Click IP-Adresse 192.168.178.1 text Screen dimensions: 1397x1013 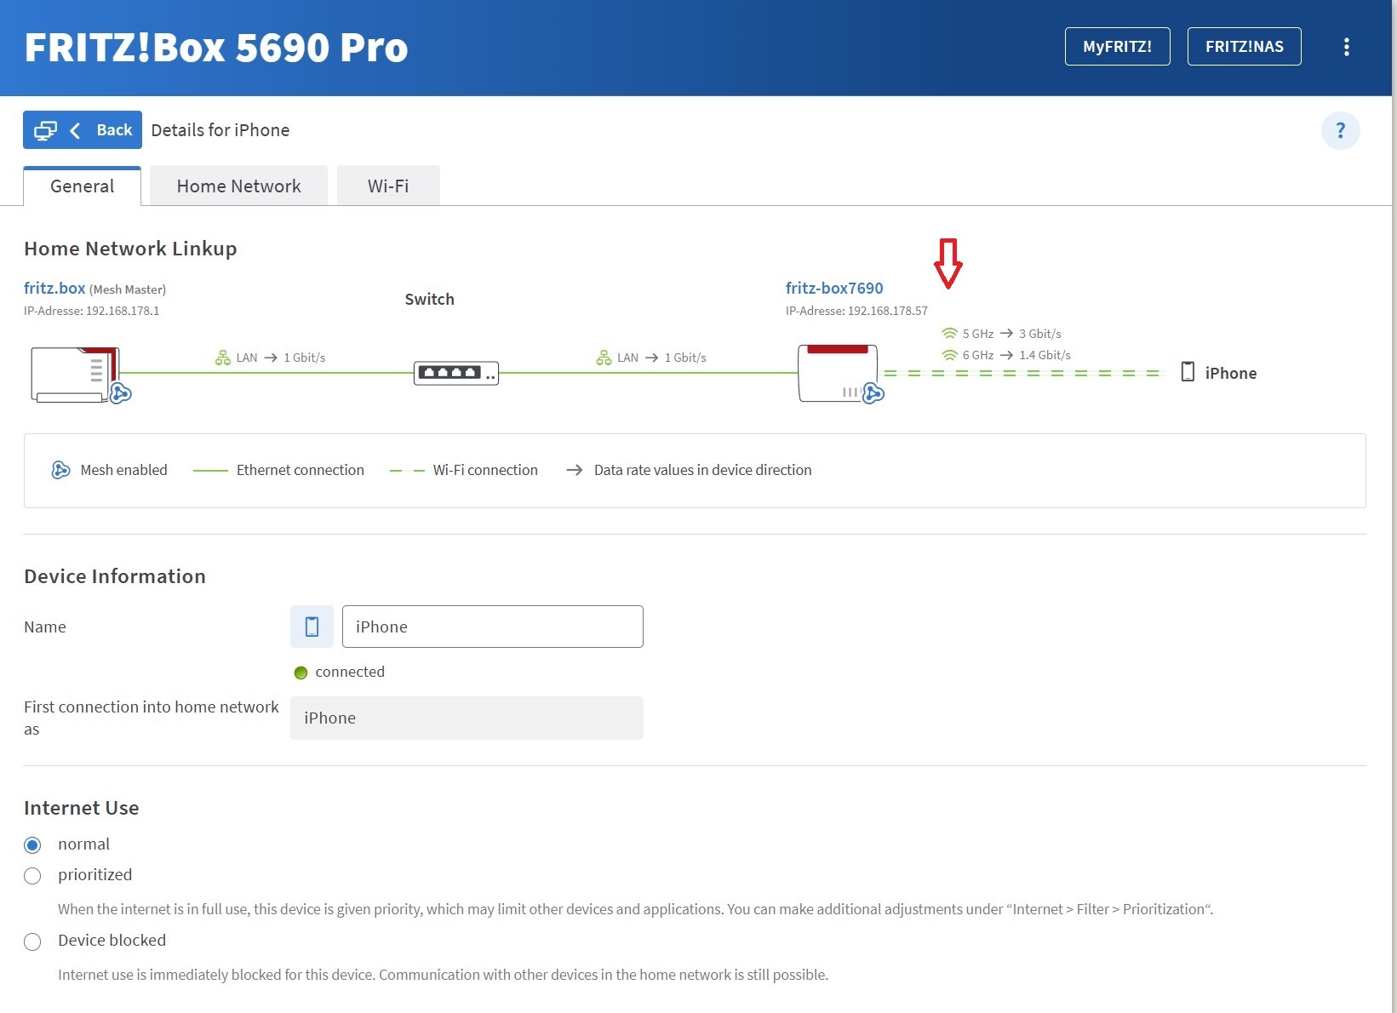pos(92,311)
